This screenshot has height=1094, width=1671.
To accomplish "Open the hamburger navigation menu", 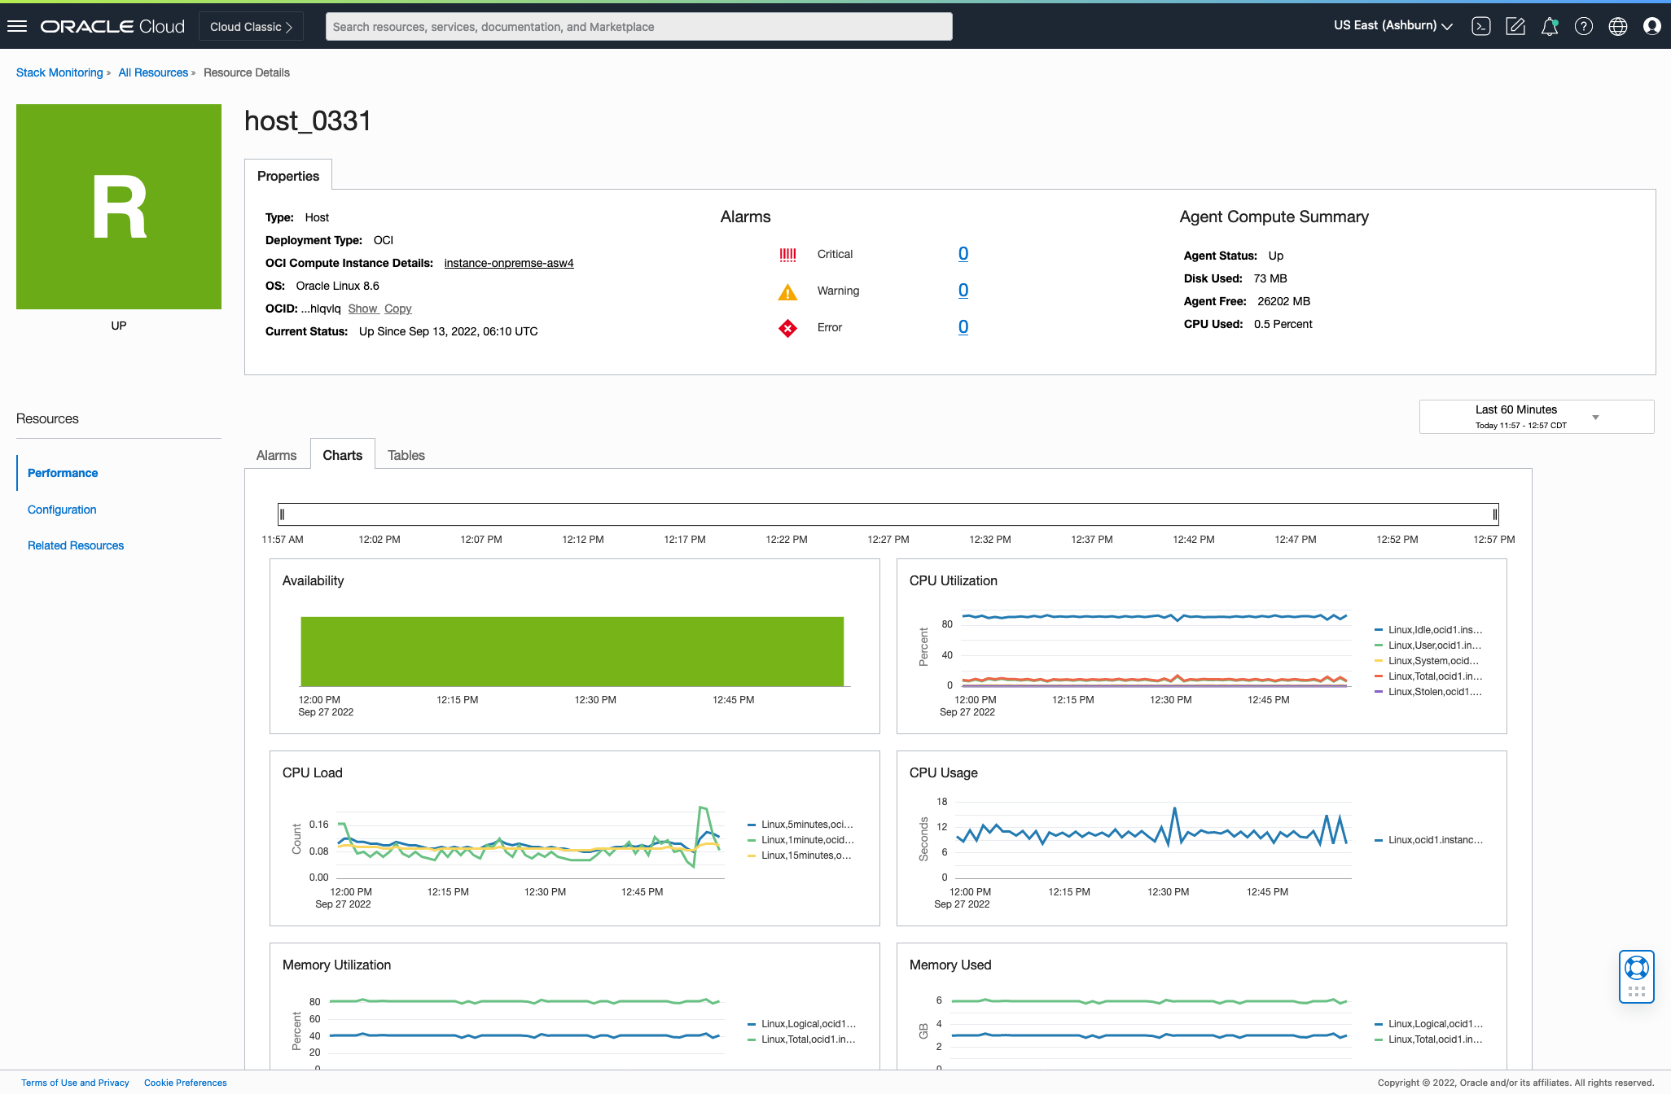I will pos(17,26).
